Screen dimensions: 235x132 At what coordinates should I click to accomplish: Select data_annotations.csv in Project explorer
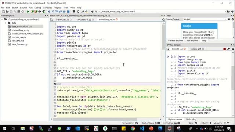pos(22,26)
